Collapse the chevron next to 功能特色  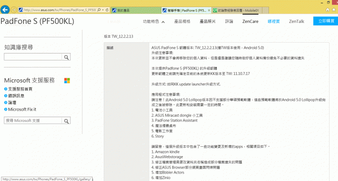coord(163,22)
